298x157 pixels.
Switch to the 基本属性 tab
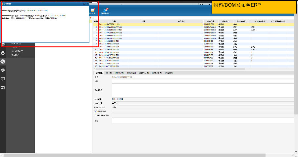point(99,73)
